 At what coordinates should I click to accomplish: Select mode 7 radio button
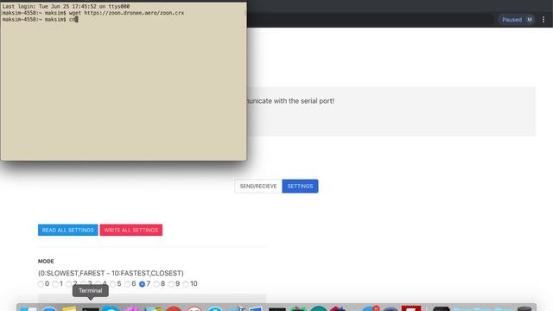click(142, 284)
